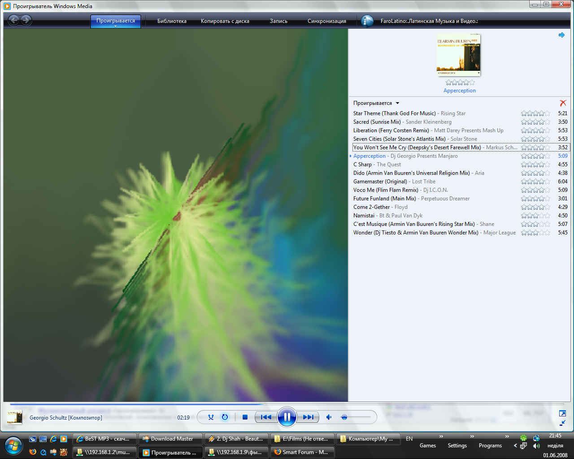The height and width of the screenshot is (459, 574).
Task: Expand the Programs toolbar chevron
Action: (507, 436)
